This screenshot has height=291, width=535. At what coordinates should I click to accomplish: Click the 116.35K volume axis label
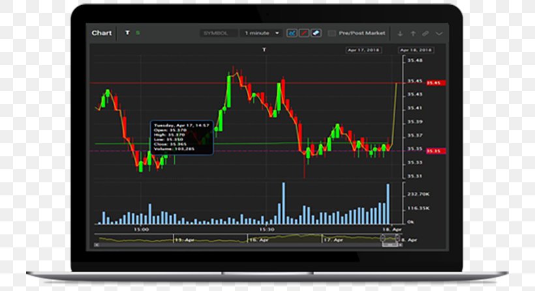418,208
